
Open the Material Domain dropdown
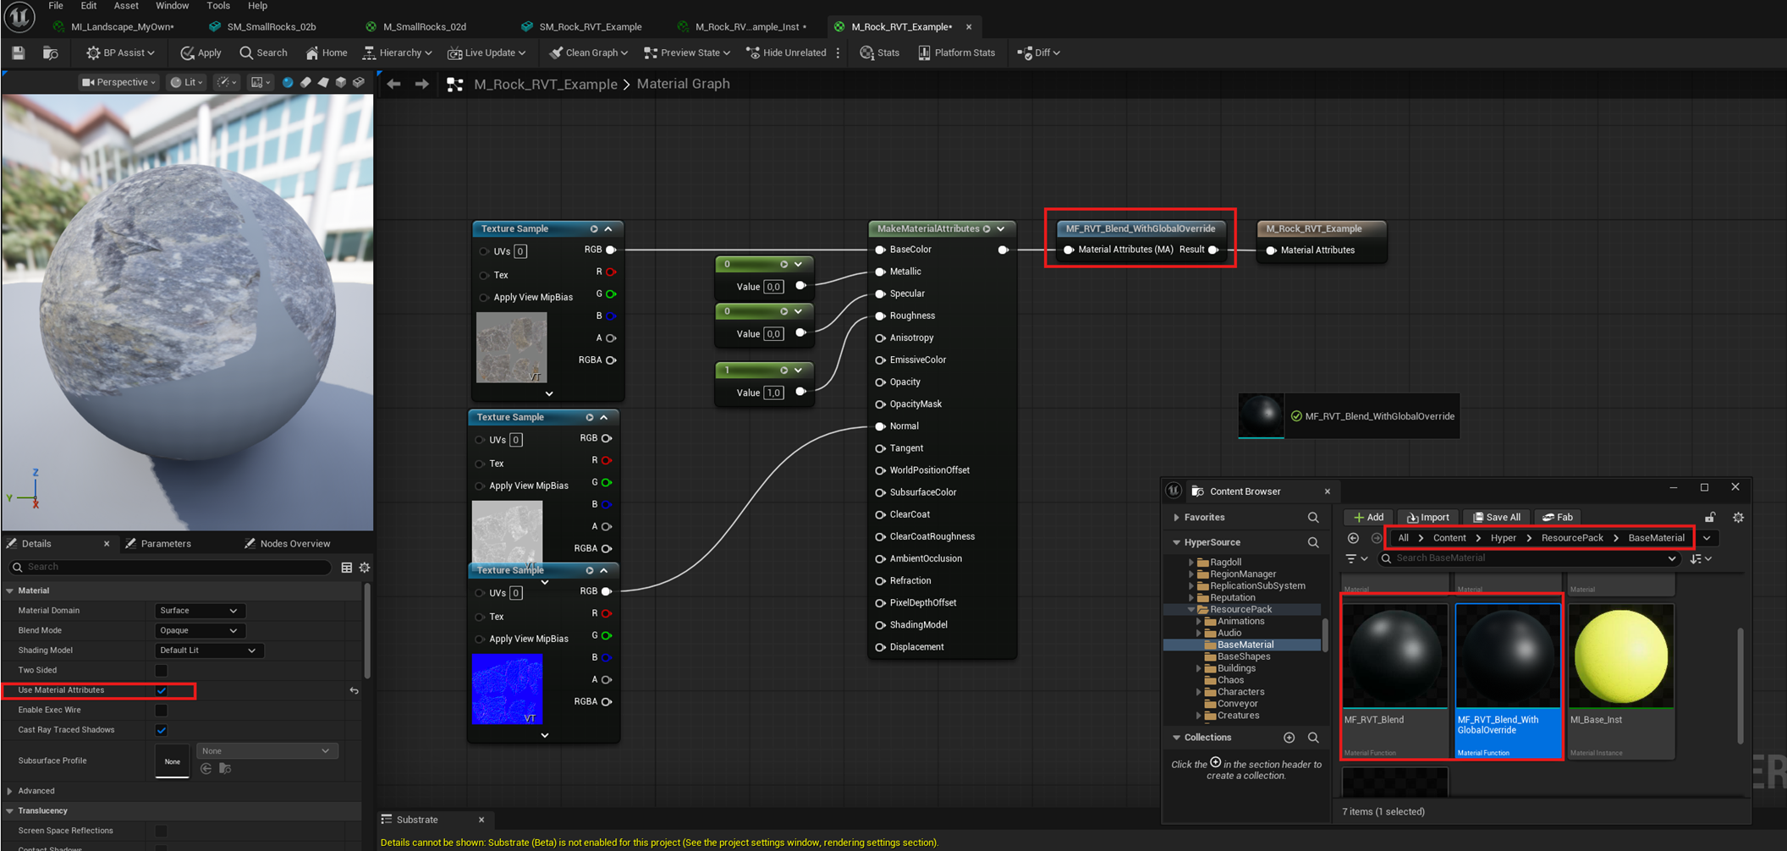[x=199, y=610]
